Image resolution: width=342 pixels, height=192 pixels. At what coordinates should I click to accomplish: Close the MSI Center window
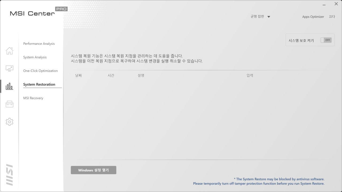[336, 4]
